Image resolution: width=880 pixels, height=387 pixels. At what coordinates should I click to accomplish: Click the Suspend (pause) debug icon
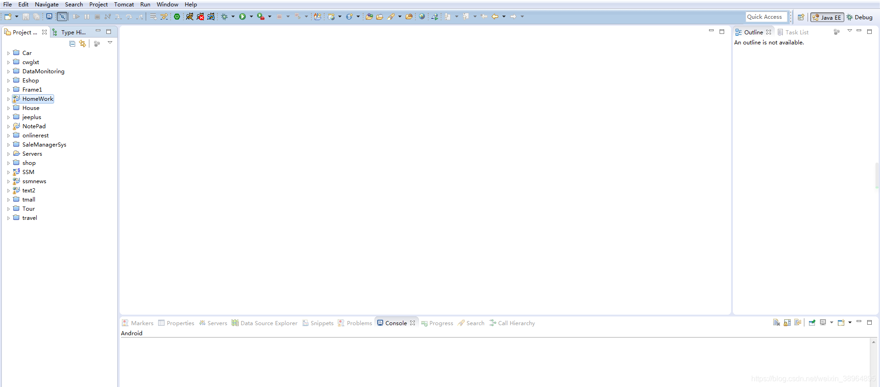pos(87,16)
